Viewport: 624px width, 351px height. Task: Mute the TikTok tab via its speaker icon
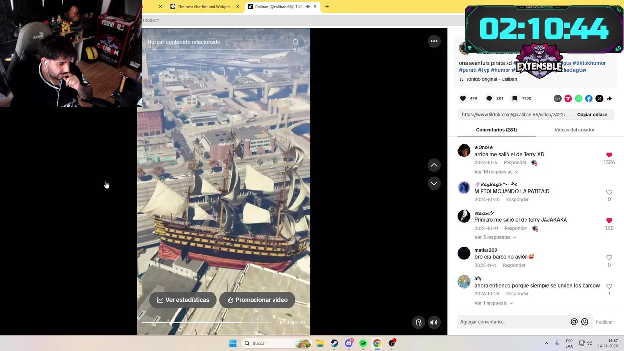click(x=308, y=7)
